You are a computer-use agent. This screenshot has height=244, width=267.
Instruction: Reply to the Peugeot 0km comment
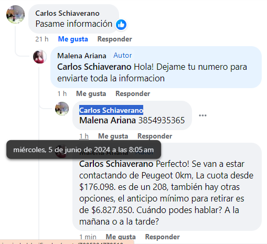tap(163, 237)
